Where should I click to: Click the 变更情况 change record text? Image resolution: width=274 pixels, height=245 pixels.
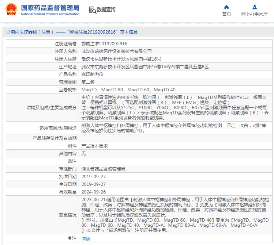click(x=175, y=215)
